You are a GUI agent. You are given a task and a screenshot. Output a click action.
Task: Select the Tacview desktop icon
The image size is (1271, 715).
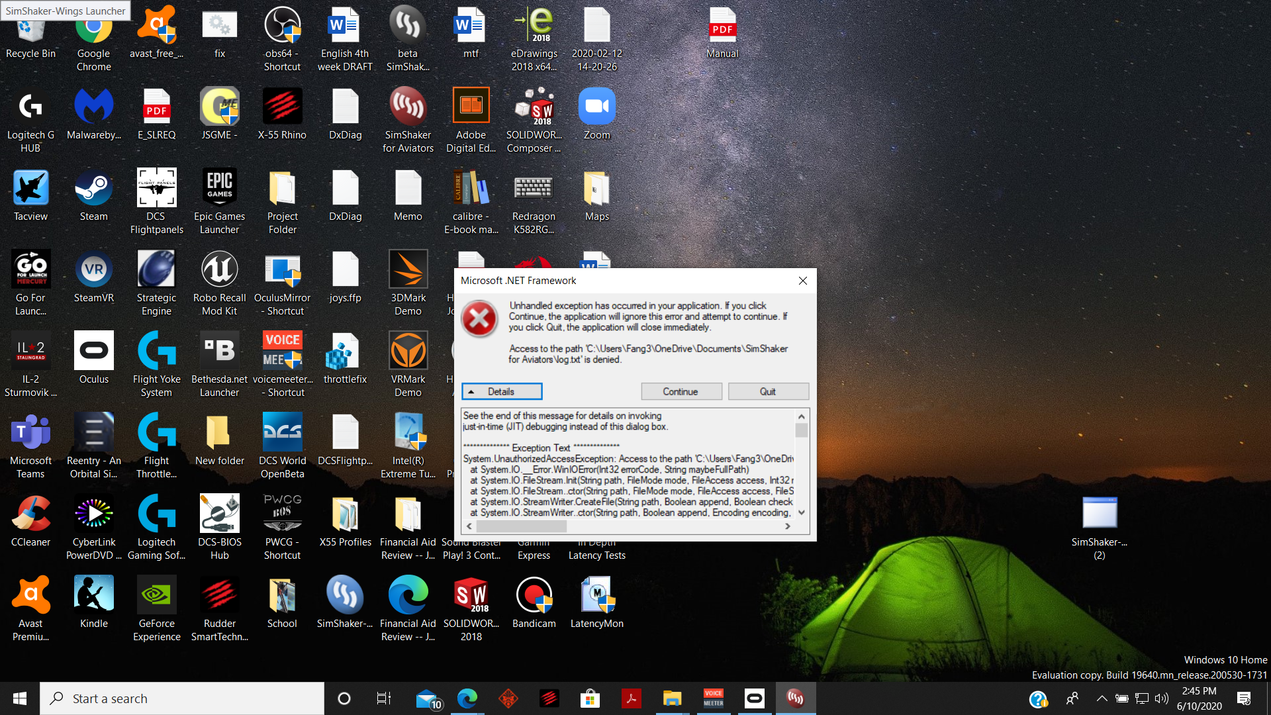click(30, 196)
